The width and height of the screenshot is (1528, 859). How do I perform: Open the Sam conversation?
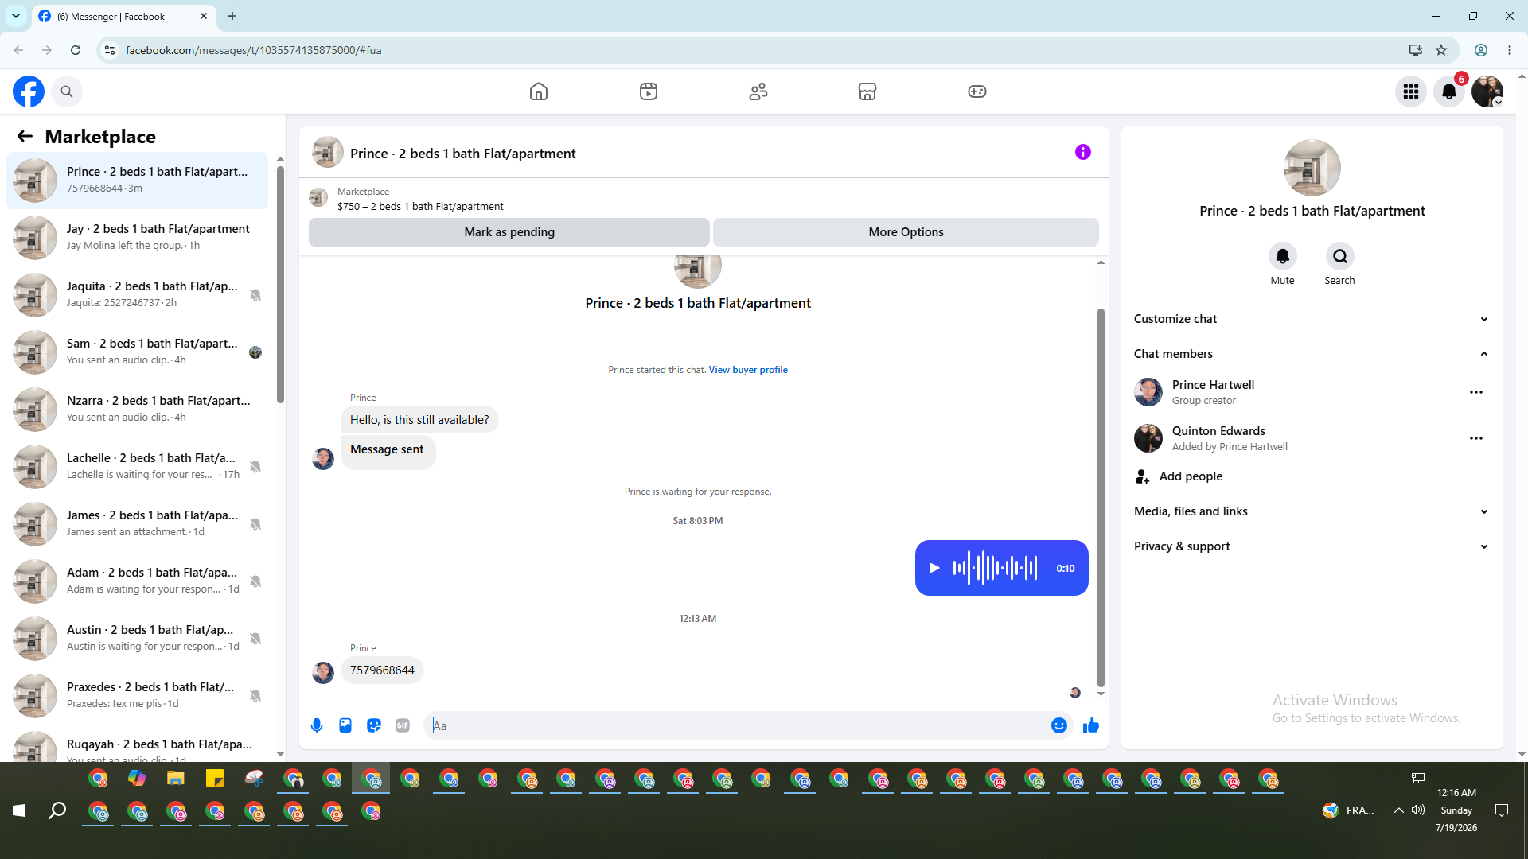point(138,352)
